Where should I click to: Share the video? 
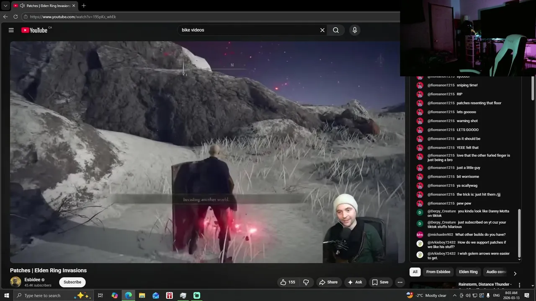click(x=328, y=282)
